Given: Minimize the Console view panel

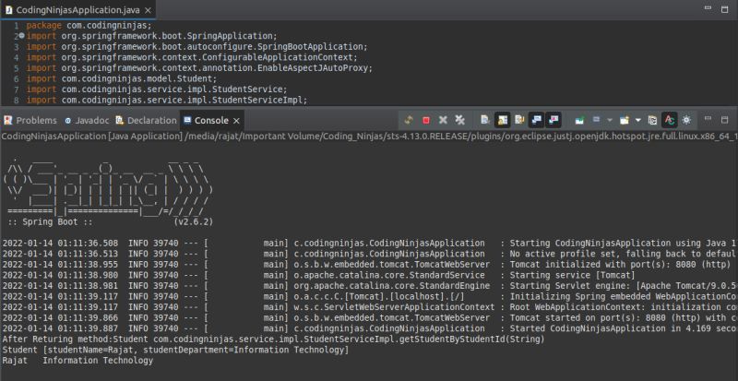Looking at the screenshot, I should (708, 120).
